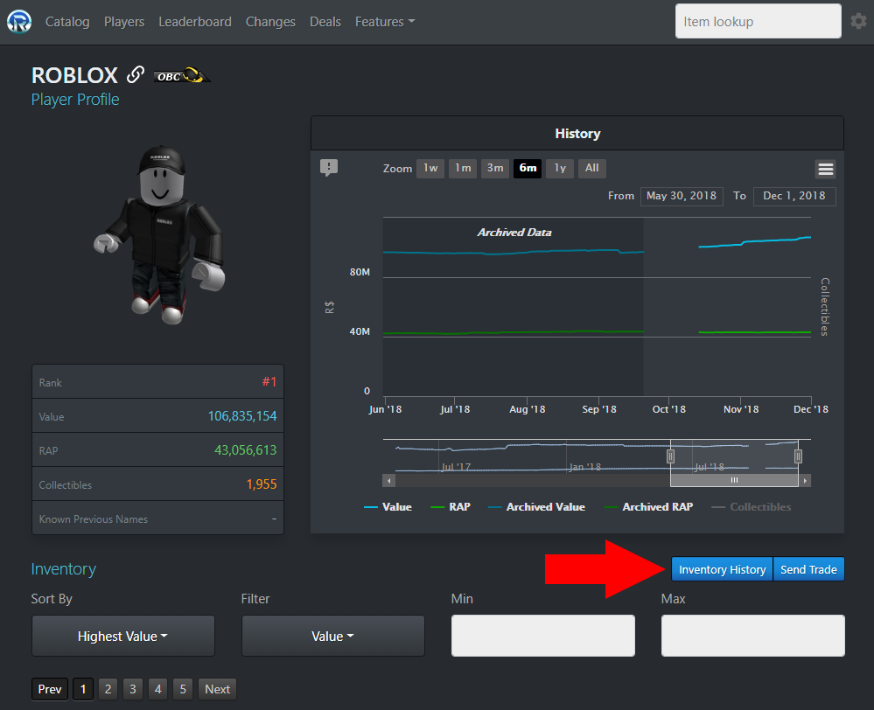The width and height of the screenshot is (874, 710).
Task: Open the Value filter dropdown
Action: (332, 636)
